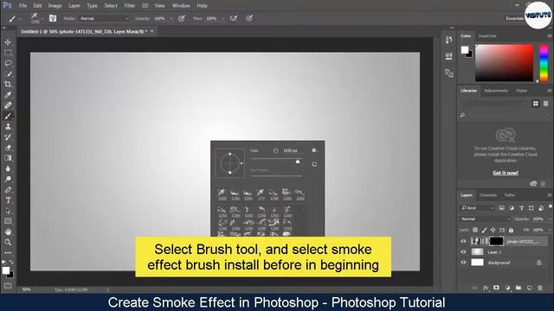Toggle the Airbrush build-up icon beside Flow
554x311 pixels.
click(234, 18)
